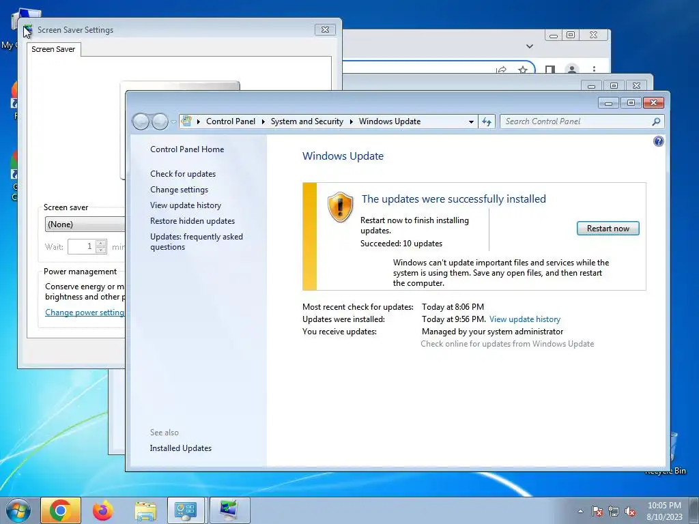Open View update history in sidebar

pyautogui.click(x=186, y=205)
